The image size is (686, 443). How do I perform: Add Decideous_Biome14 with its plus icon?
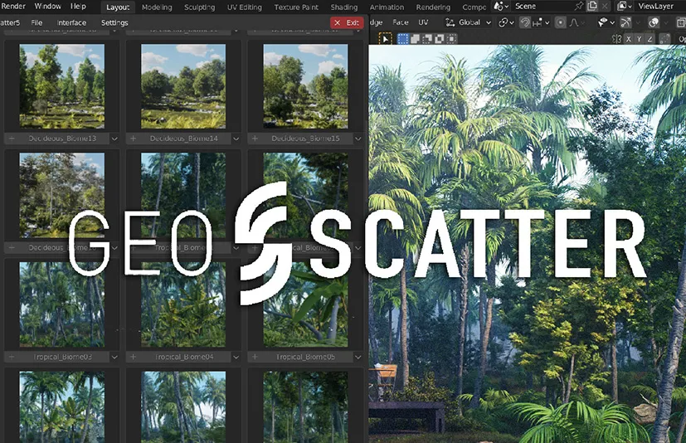point(134,139)
